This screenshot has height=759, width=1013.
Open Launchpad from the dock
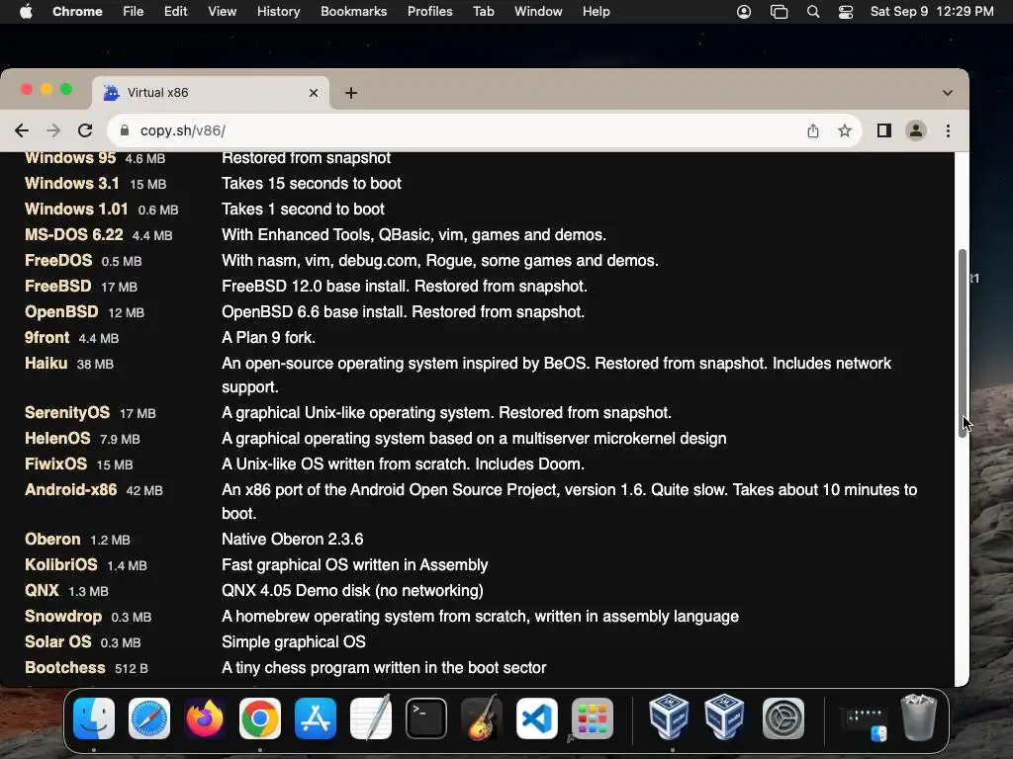pyautogui.click(x=593, y=717)
